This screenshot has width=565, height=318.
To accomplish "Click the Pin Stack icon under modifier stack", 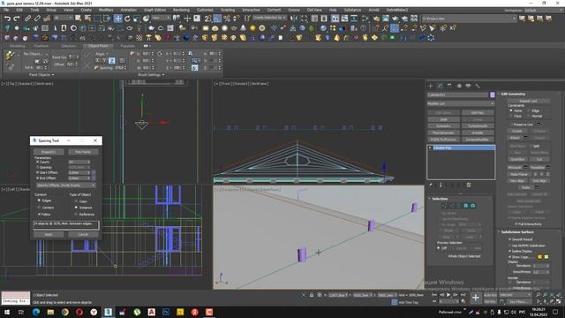I will (431, 185).
